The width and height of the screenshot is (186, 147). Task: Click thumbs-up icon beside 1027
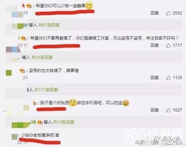pyautogui.click(x=168, y=110)
